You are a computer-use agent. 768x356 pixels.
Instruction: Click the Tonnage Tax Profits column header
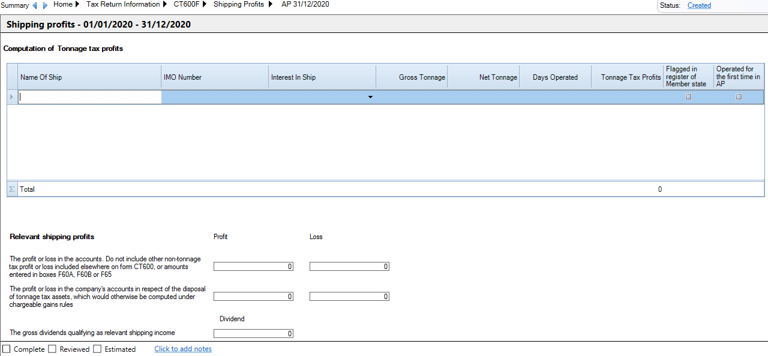pos(628,77)
